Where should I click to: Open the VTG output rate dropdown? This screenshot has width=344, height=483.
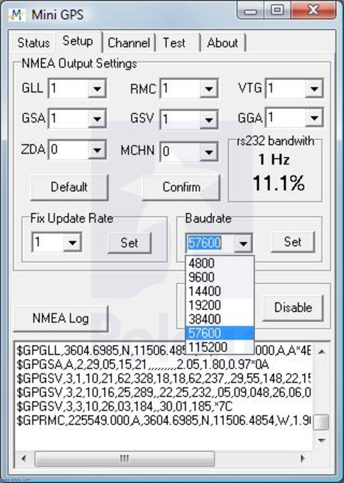pos(314,89)
